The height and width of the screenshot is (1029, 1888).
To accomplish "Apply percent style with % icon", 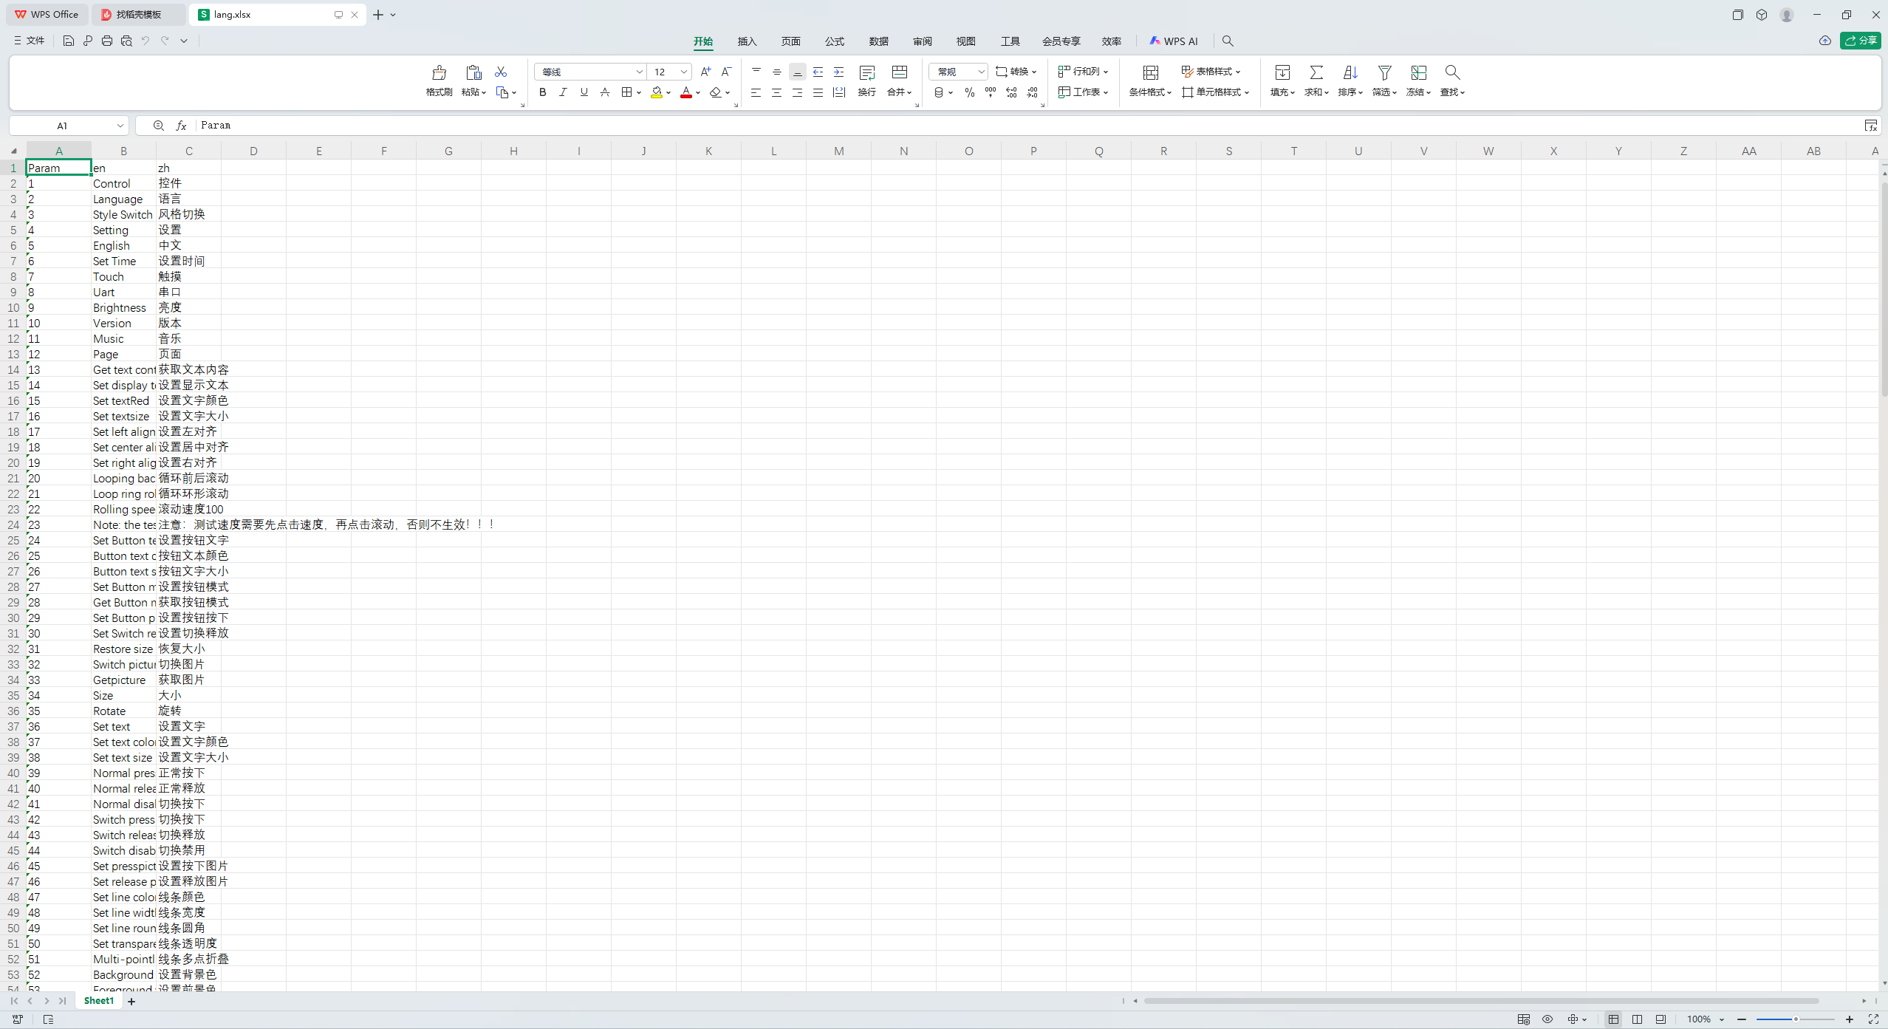I will coord(970,92).
